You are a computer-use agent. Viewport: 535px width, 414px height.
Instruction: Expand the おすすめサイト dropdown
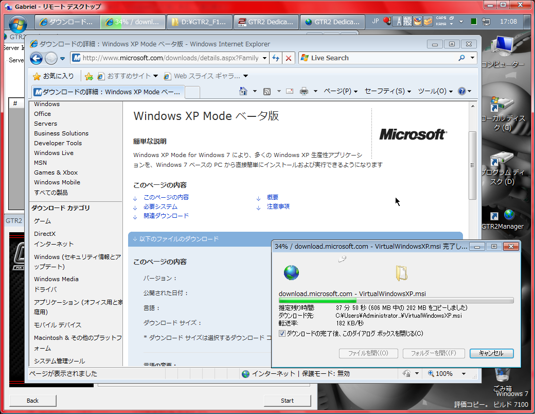coord(155,76)
